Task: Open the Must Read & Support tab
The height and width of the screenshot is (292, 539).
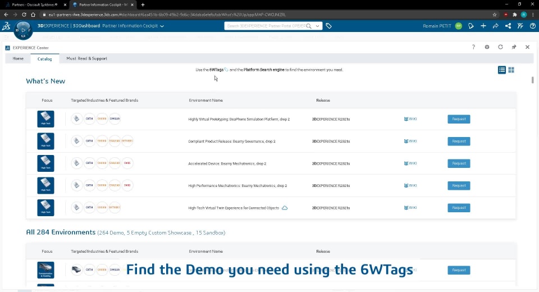Action: point(86,58)
